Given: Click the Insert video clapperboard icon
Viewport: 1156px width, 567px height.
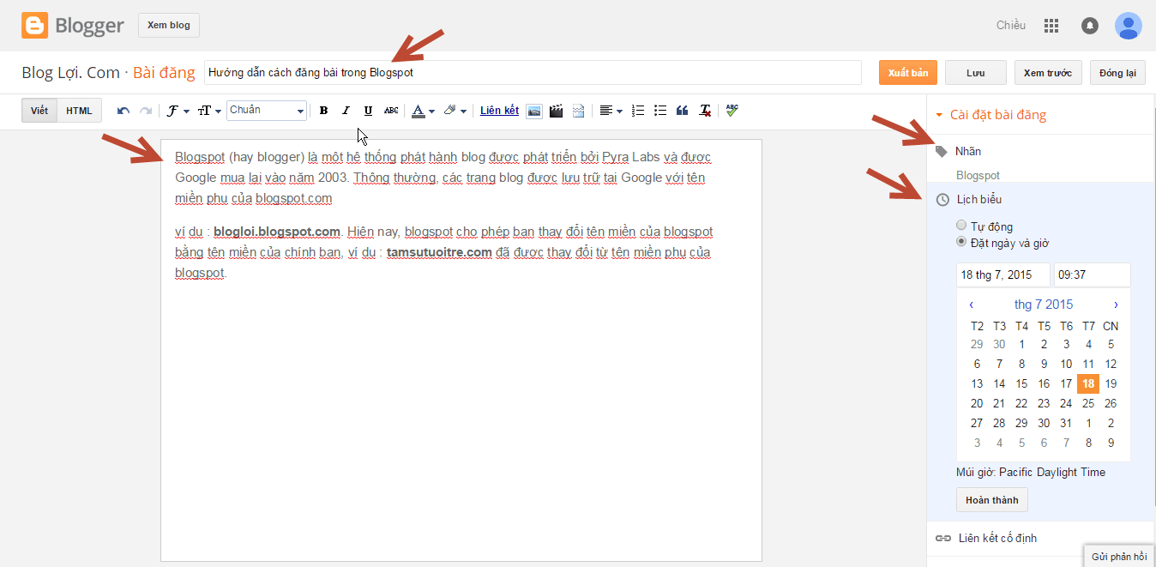Looking at the screenshot, I should [x=556, y=111].
